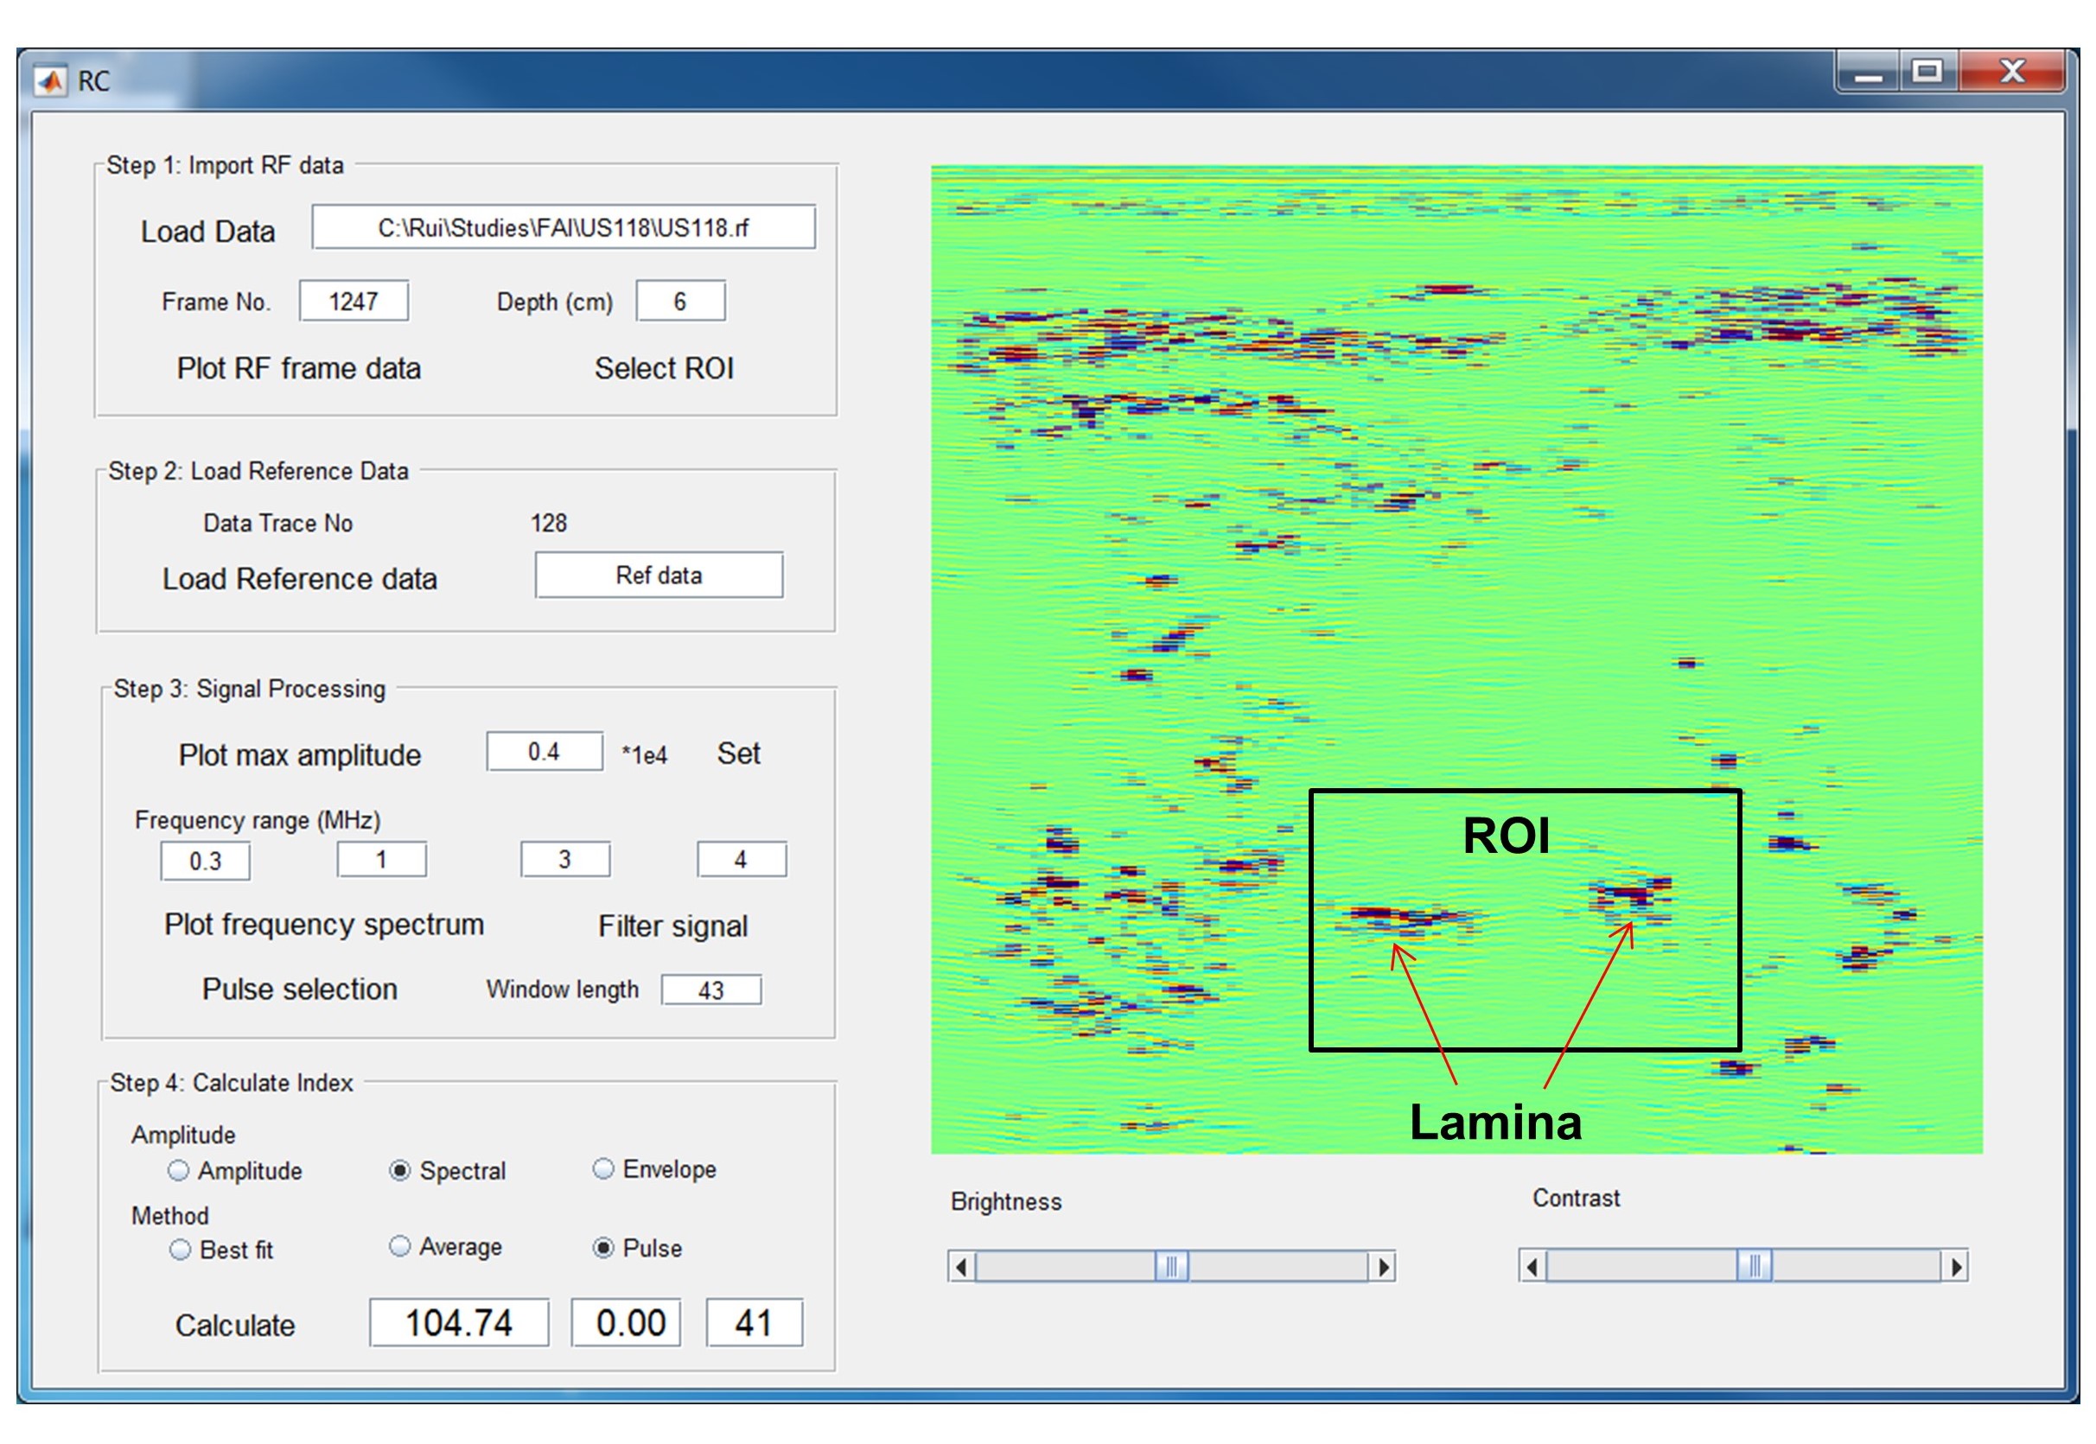Select the Envelope radio button
The image size is (2096, 1444).
coord(602,1170)
